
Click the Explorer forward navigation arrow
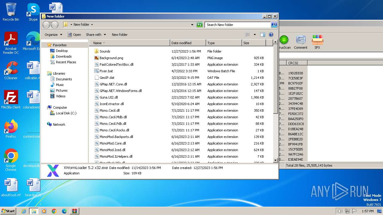(54, 25)
